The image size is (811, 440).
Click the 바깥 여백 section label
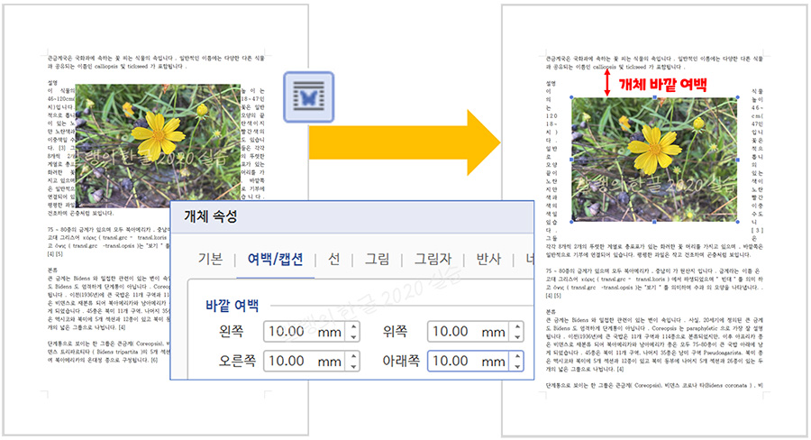pos(232,306)
